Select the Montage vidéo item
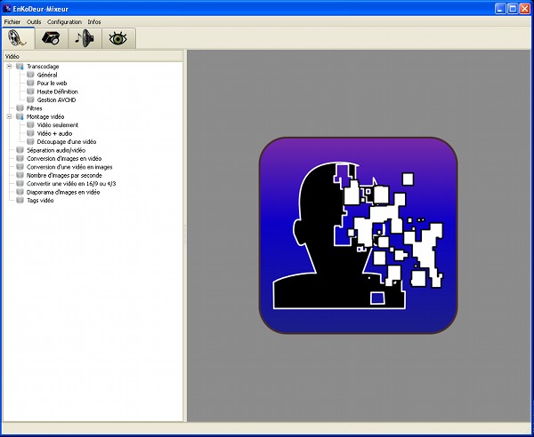 point(45,116)
